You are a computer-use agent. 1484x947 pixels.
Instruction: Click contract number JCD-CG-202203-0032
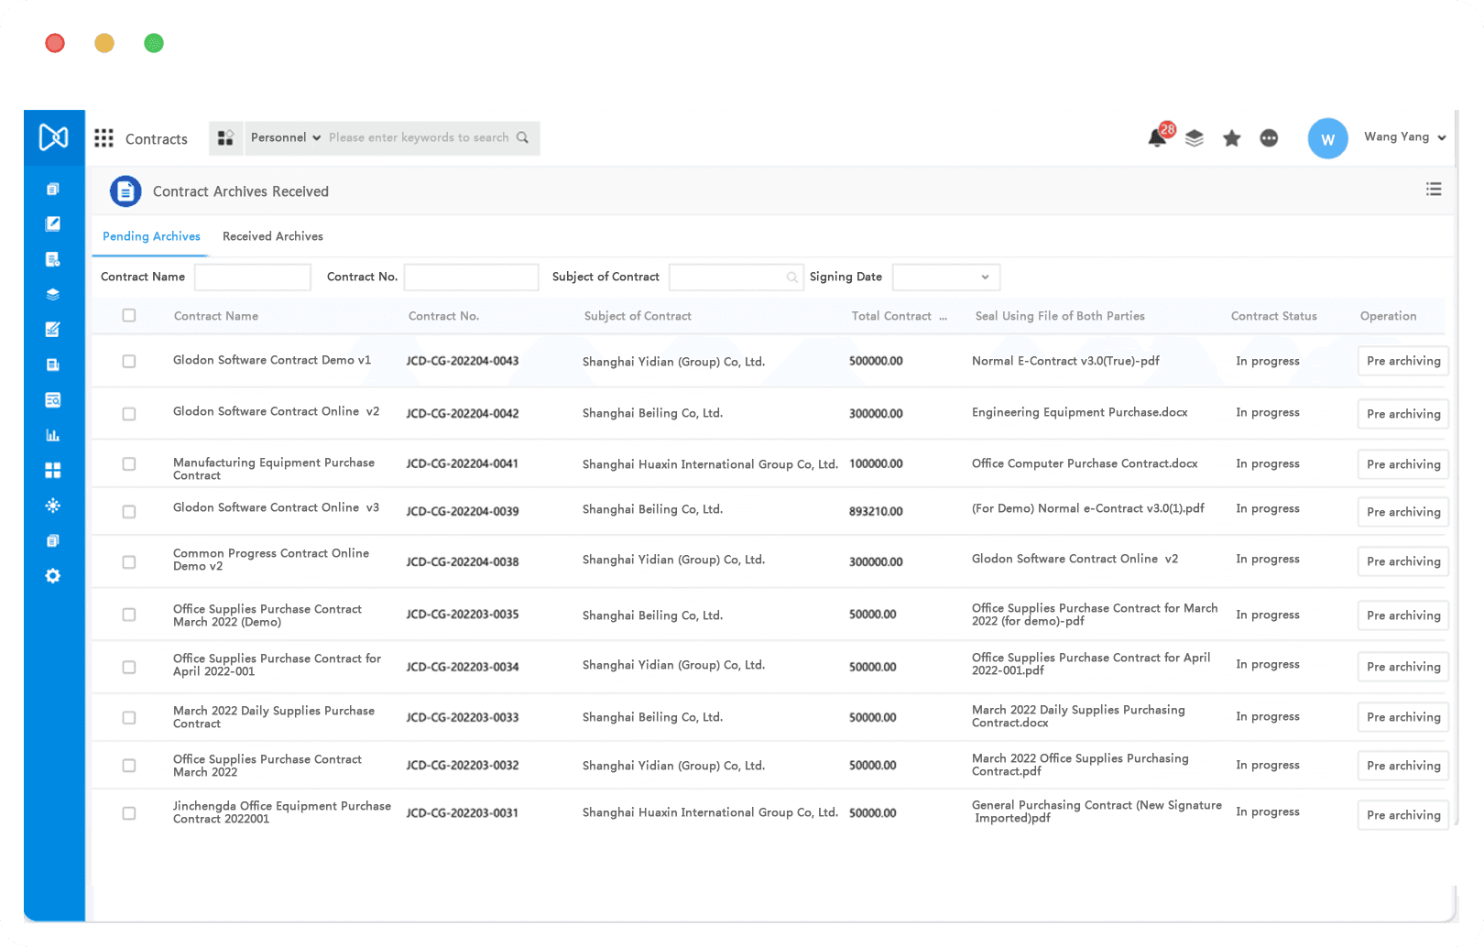(x=463, y=766)
